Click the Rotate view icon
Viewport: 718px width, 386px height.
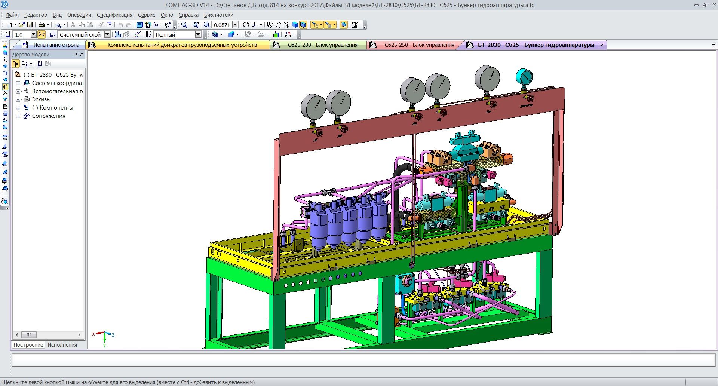point(246,25)
